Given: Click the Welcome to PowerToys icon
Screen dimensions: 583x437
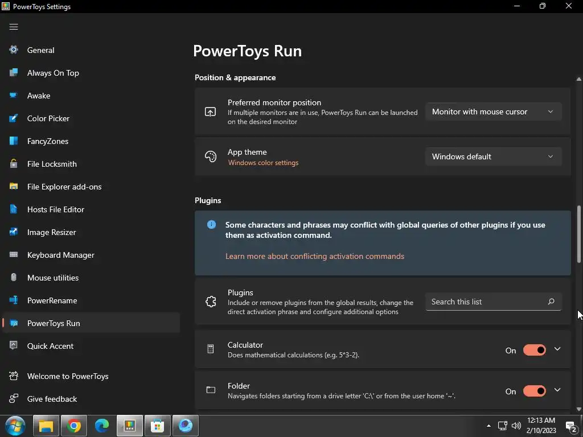Looking at the screenshot, I should pyautogui.click(x=14, y=376).
